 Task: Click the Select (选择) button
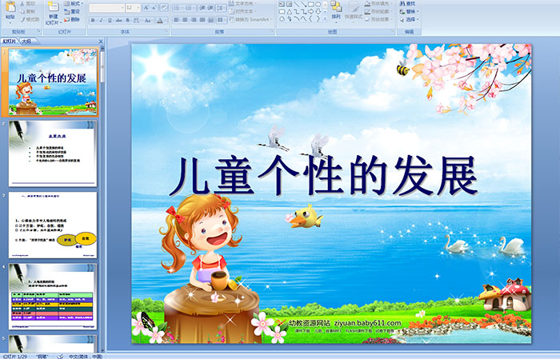(410, 19)
